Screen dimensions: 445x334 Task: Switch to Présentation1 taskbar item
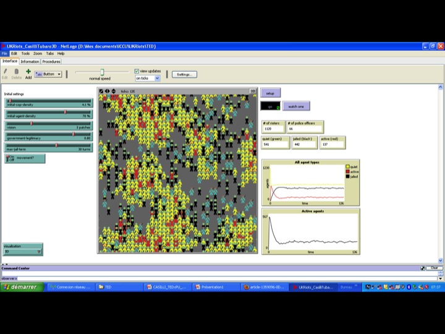[x=216, y=287]
